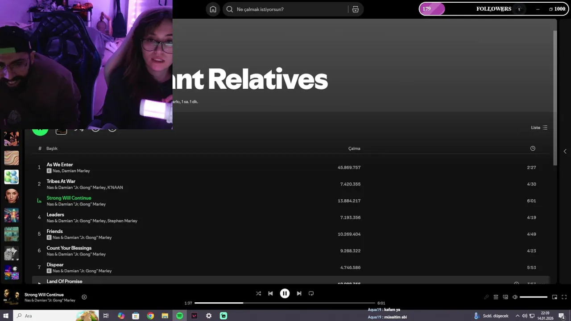The width and height of the screenshot is (571, 321).
Task: Show hidden system tray icons
Action: coord(517,316)
